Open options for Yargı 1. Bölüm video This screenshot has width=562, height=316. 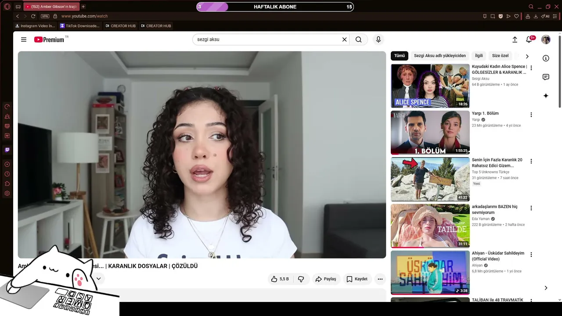(x=531, y=115)
